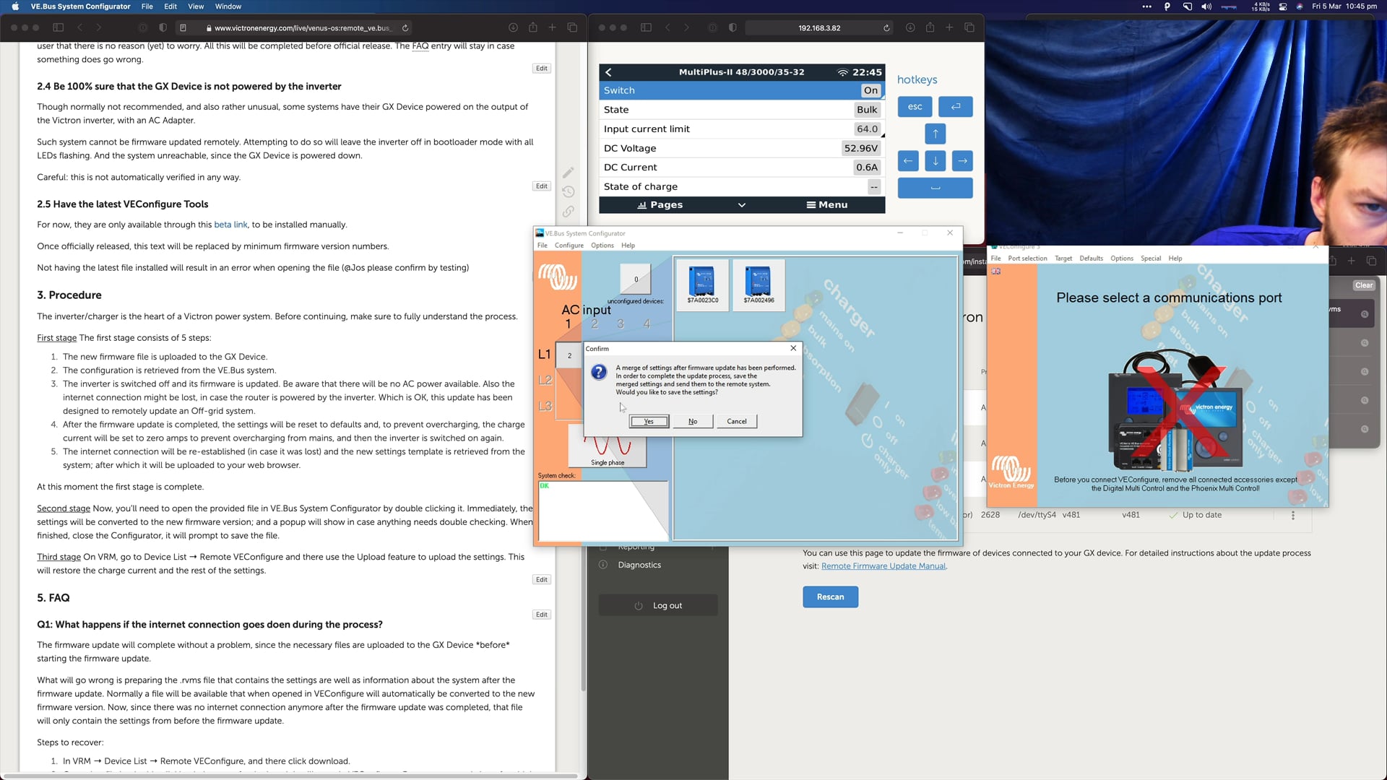Click the S7A0023C0 MultiPlus device icon
Image resolution: width=1387 pixels, height=780 pixels.
702,282
